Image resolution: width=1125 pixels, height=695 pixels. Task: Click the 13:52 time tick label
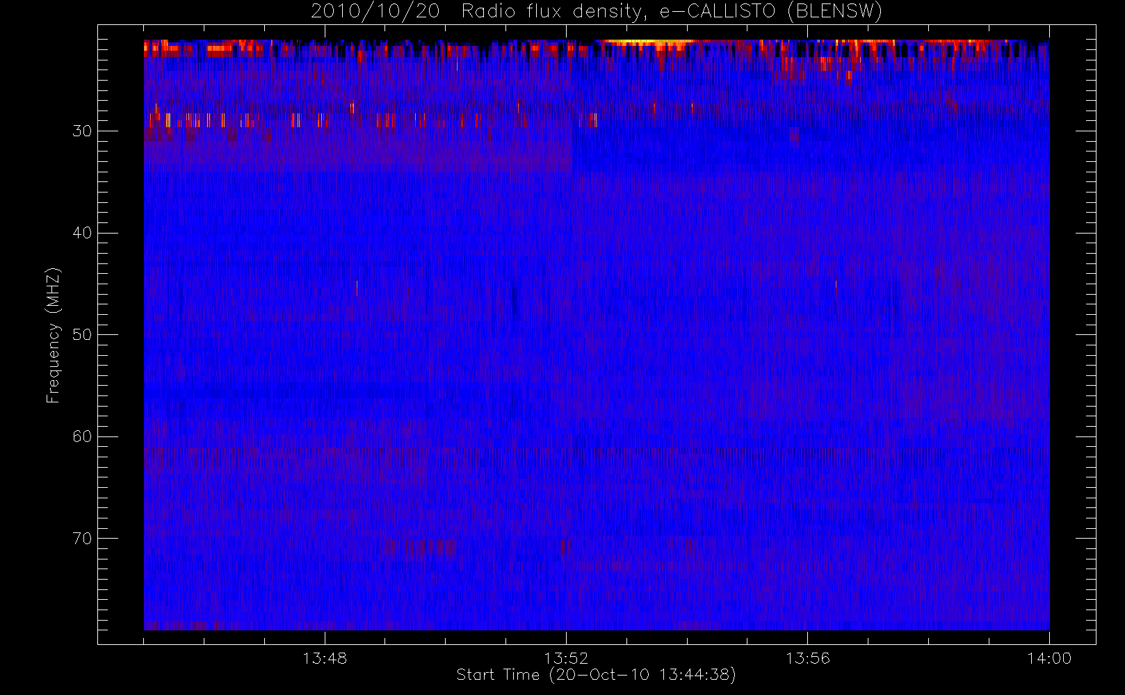(x=566, y=658)
